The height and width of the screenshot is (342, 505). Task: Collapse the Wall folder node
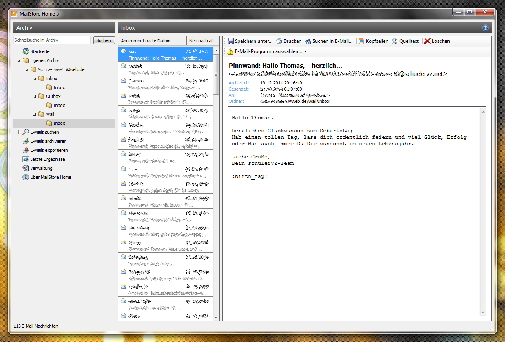(35, 114)
